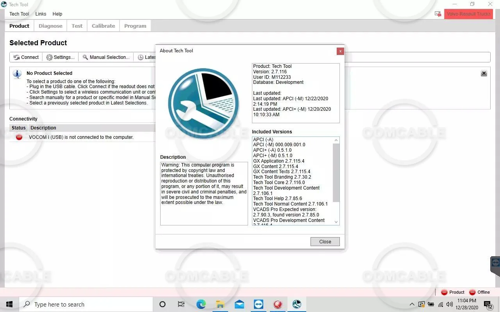Open File Explorer from the taskbar

[x=220, y=304]
